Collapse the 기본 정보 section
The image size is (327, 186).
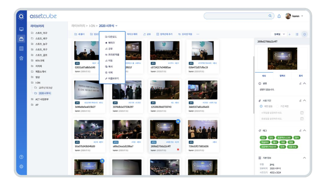click(304, 158)
